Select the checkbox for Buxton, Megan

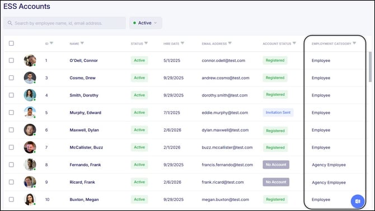click(11, 199)
